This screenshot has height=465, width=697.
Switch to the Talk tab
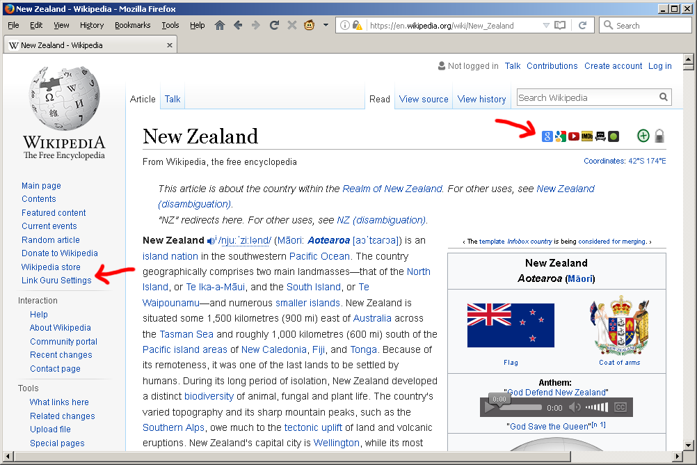[x=173, y=99]
